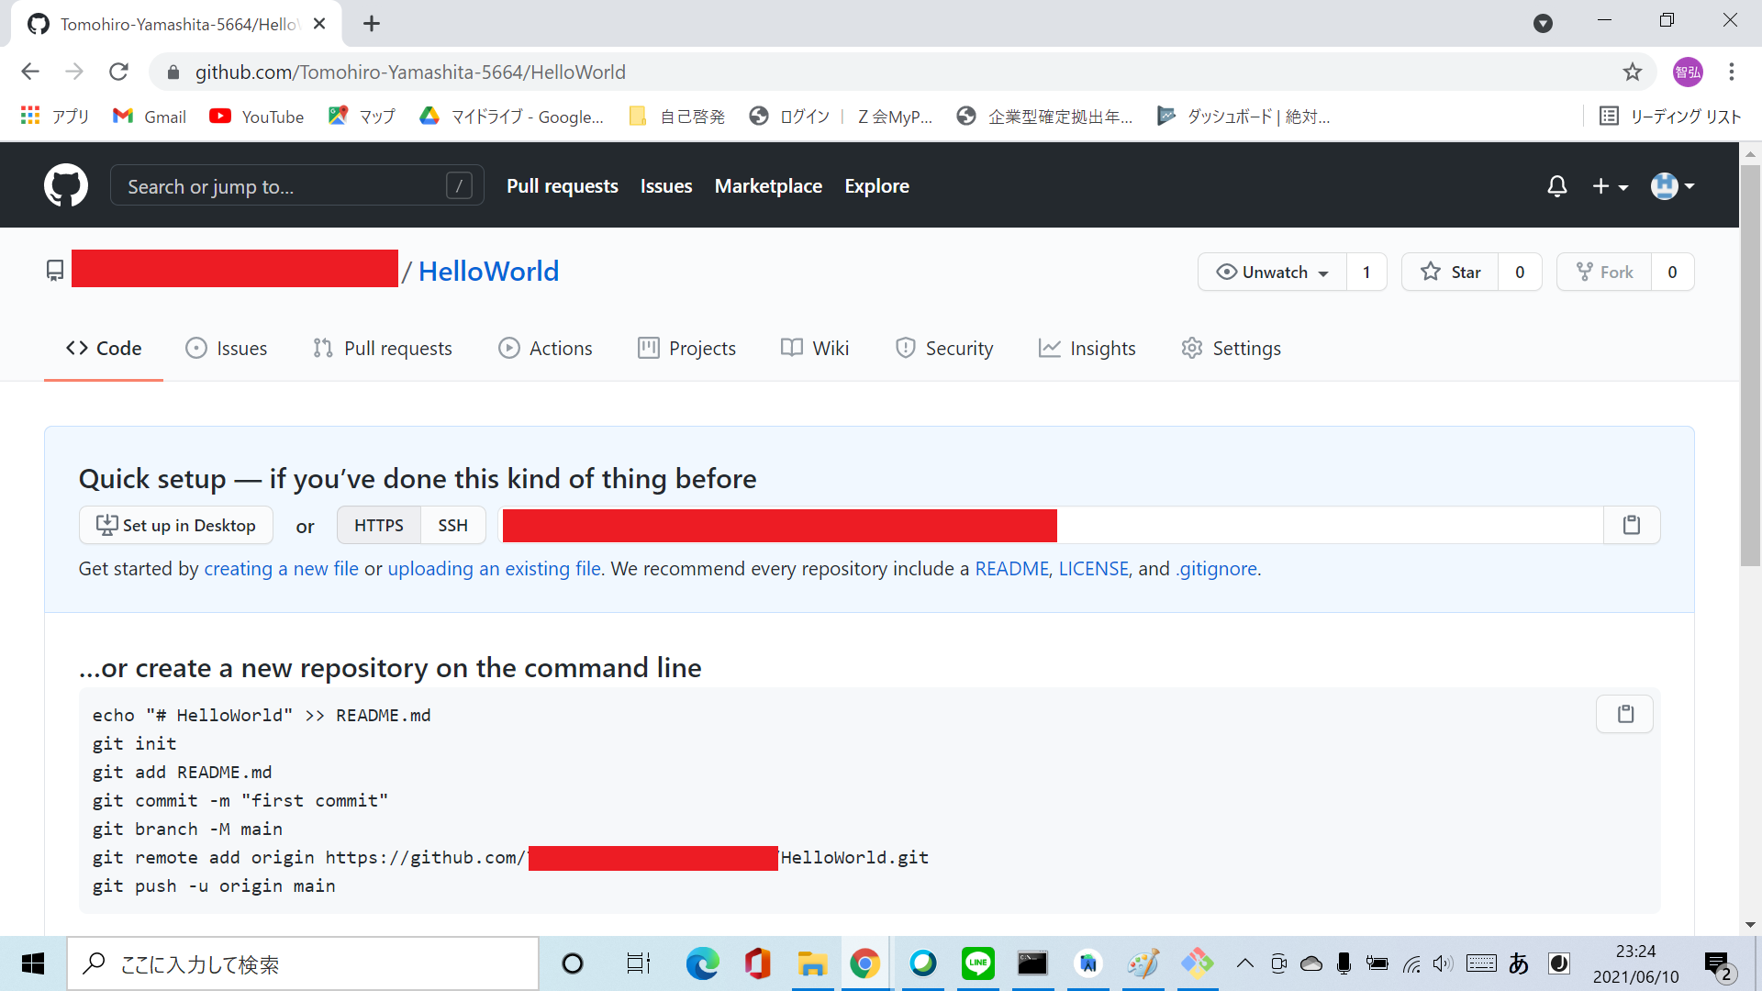
Task: Open Chrome Reading List panel
Action: pos(1669,117)
